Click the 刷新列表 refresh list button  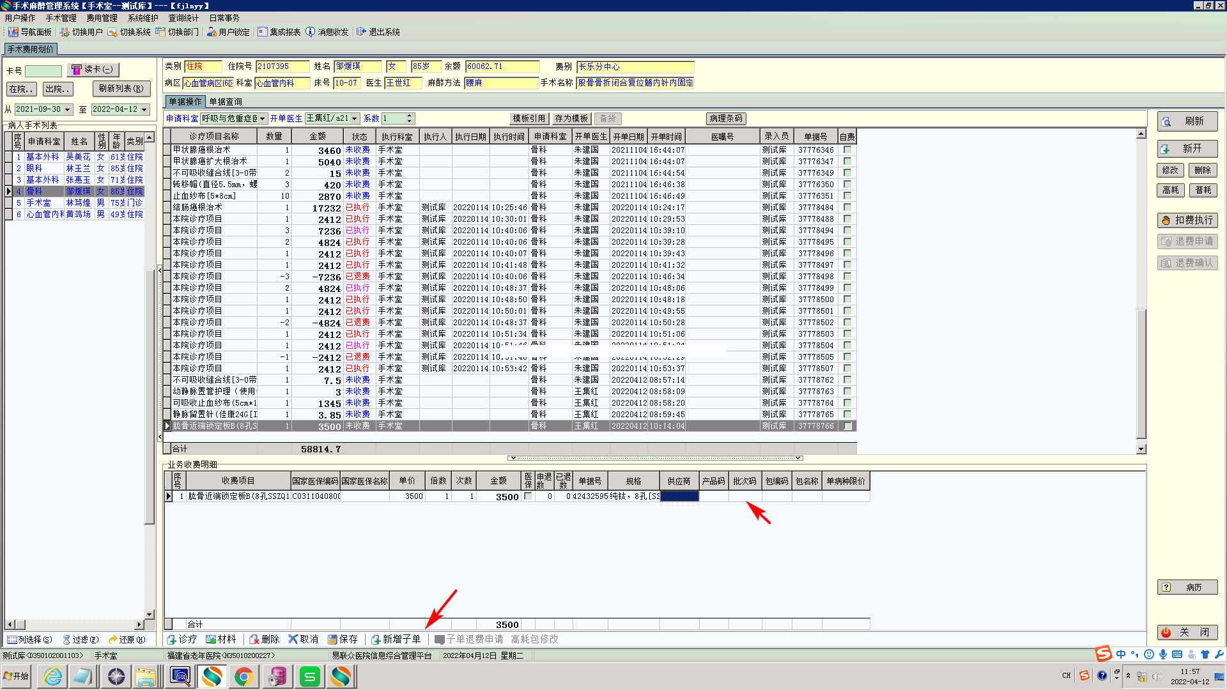tap(121, 89)
